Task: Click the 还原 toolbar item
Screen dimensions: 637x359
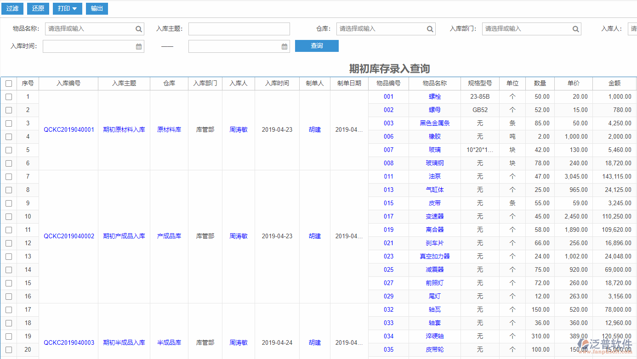Action: click(x=38, y=8)
